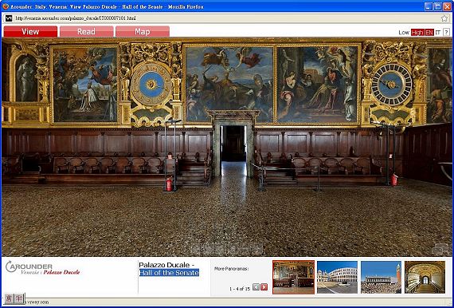This screenshot has width=454, height=308.
Task: Click the doorway in the panorama
Action: [x=233, y=151]
